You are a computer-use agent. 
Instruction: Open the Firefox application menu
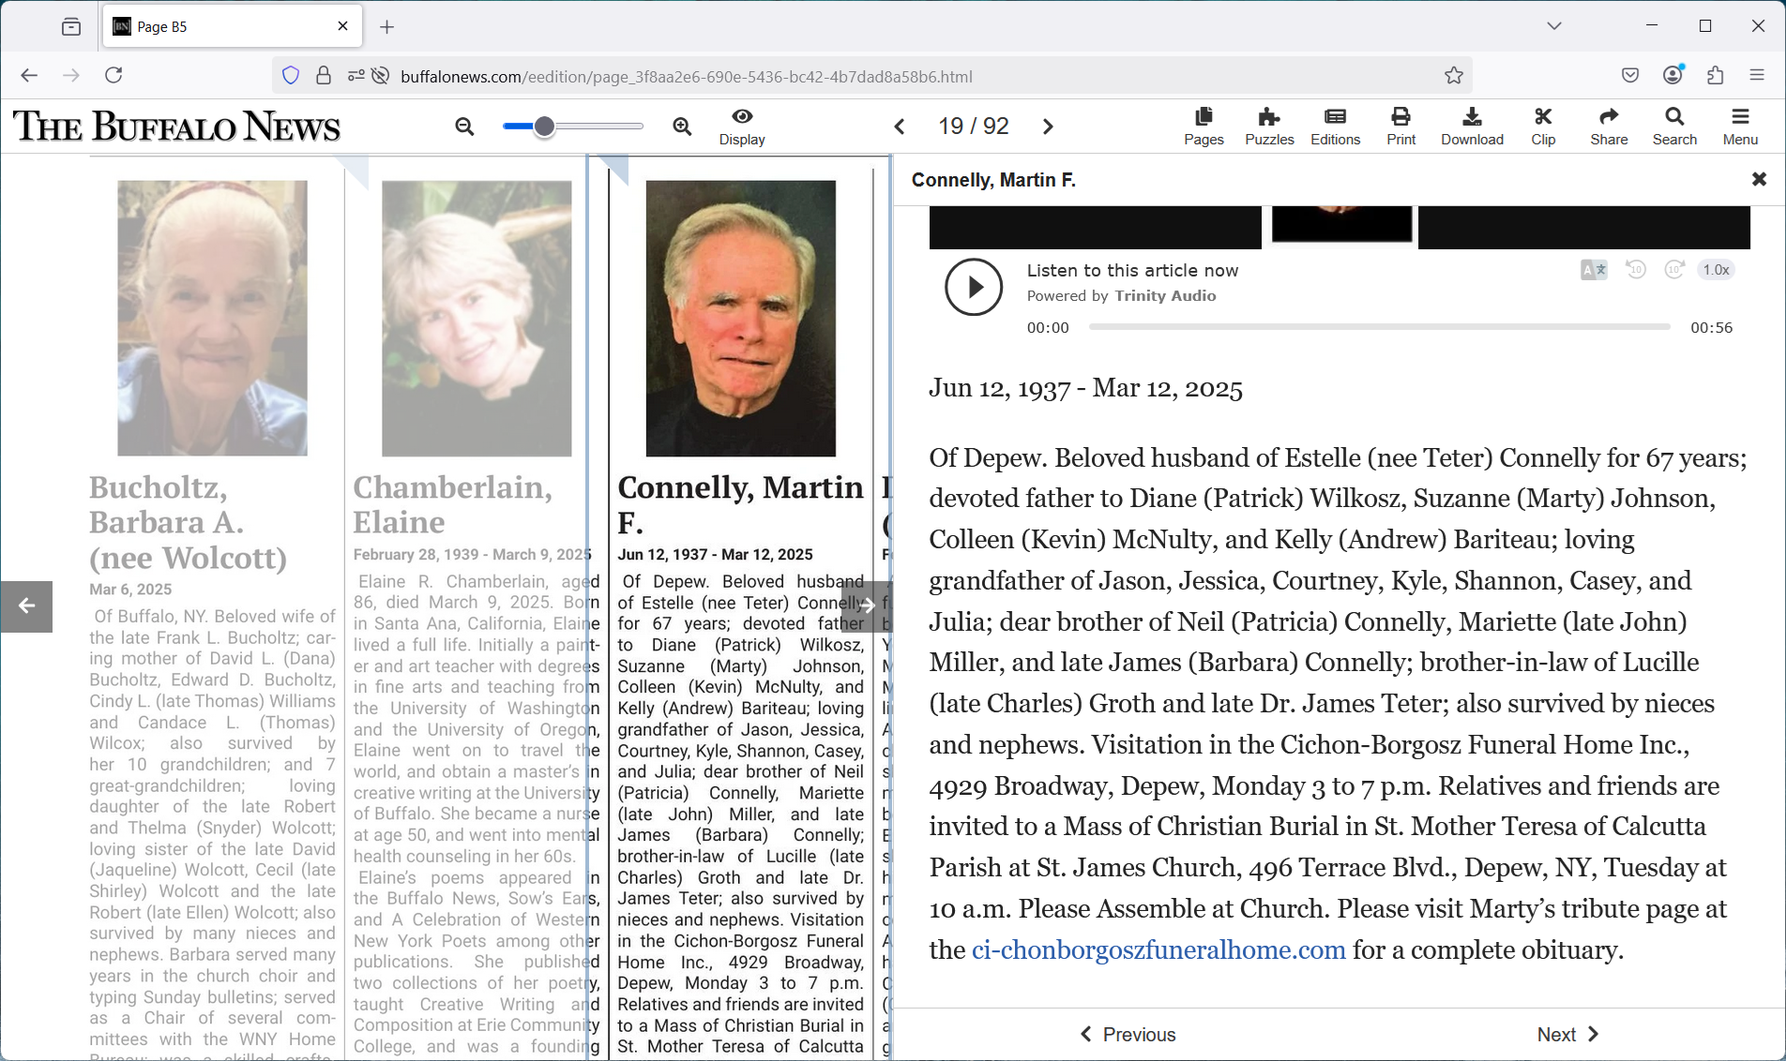(1757, 76)
